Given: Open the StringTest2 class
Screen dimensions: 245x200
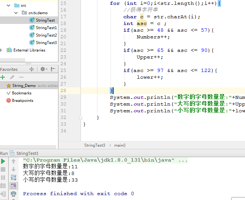Looking at the screenshot, I should point(46,35).
